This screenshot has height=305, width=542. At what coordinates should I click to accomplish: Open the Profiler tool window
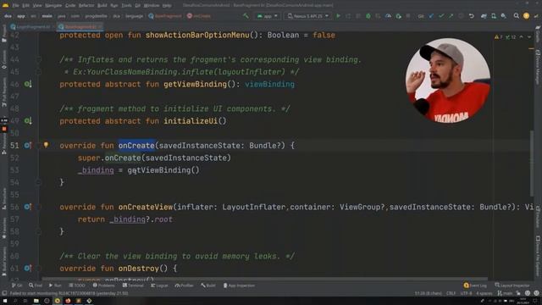point(185,286)
